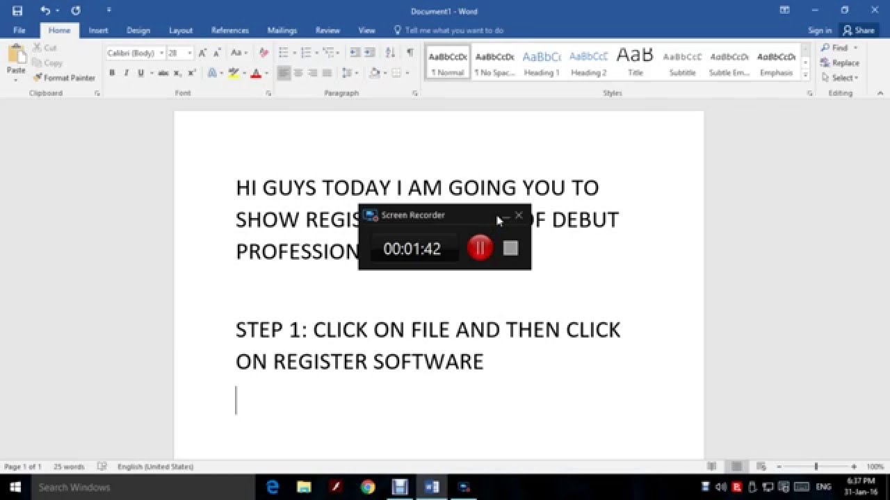
Task: Center the paragraph text
Action: coord(298,73)
